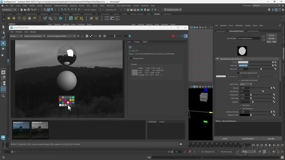Click the 1:1 zoom button in RenderView
Viewport: 285px width, 160px height.
click(95, 36)
